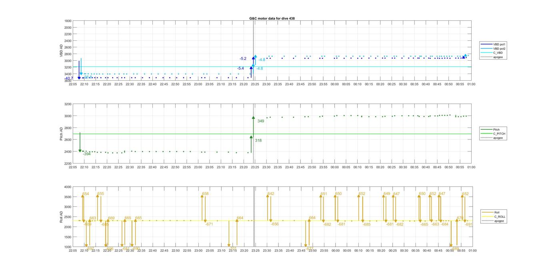This screenshot has height=277, width=560.
Task: Click the '-40.7' VBD data label
Action: [x=69, y=78]
